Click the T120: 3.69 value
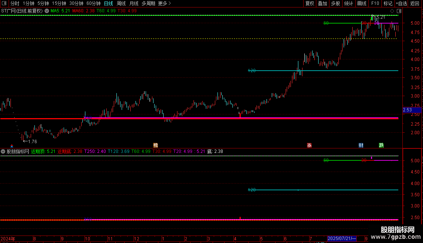Viewport: 423px width, 243px height. pyautogui.click(x=119, y=152)
